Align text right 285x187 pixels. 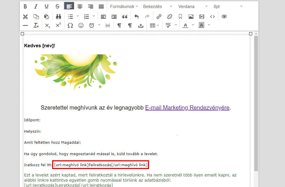(91, 7)
